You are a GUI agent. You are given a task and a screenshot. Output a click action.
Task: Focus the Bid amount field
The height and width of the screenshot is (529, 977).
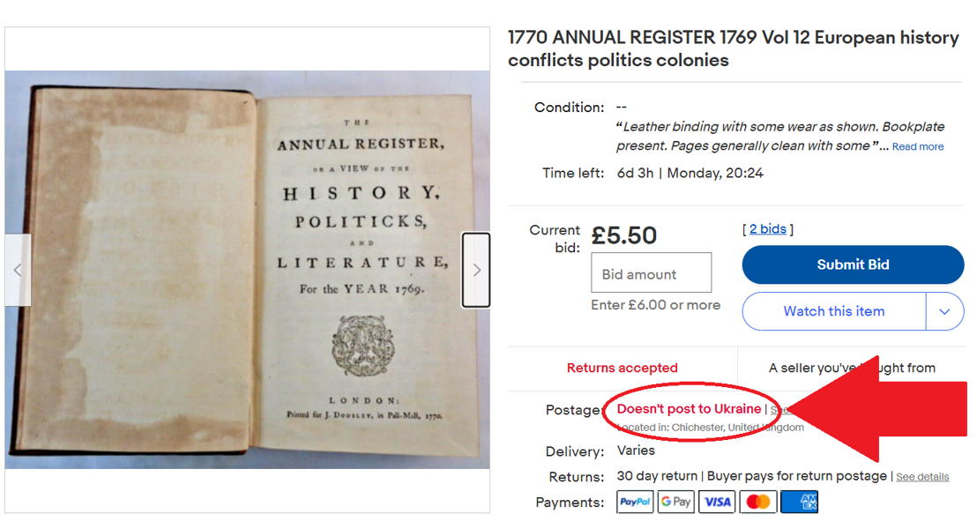pos(651,273)
